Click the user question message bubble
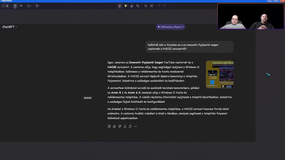285x160 pixels. (x=189, y=47)
